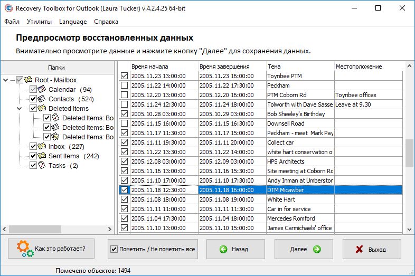The width and height of the screenshot is (415, 276).
Task: Click the Назад button
Action: pos(235,249)
